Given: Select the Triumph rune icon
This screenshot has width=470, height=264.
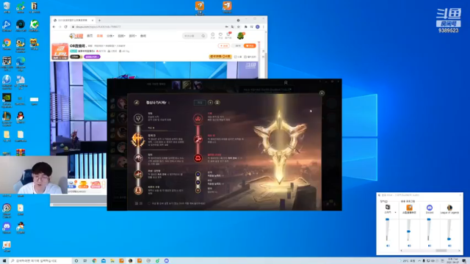Looking at the screenshot, I should click(x=138, y=158).
